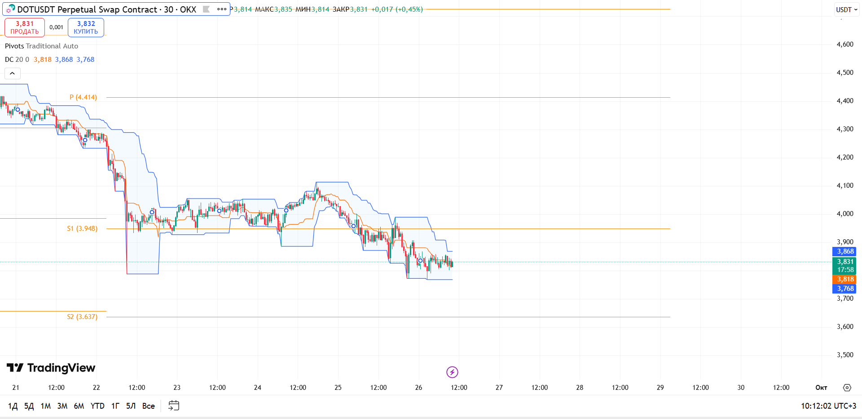Select the 3М time range
862x419 pixels.
62,406
